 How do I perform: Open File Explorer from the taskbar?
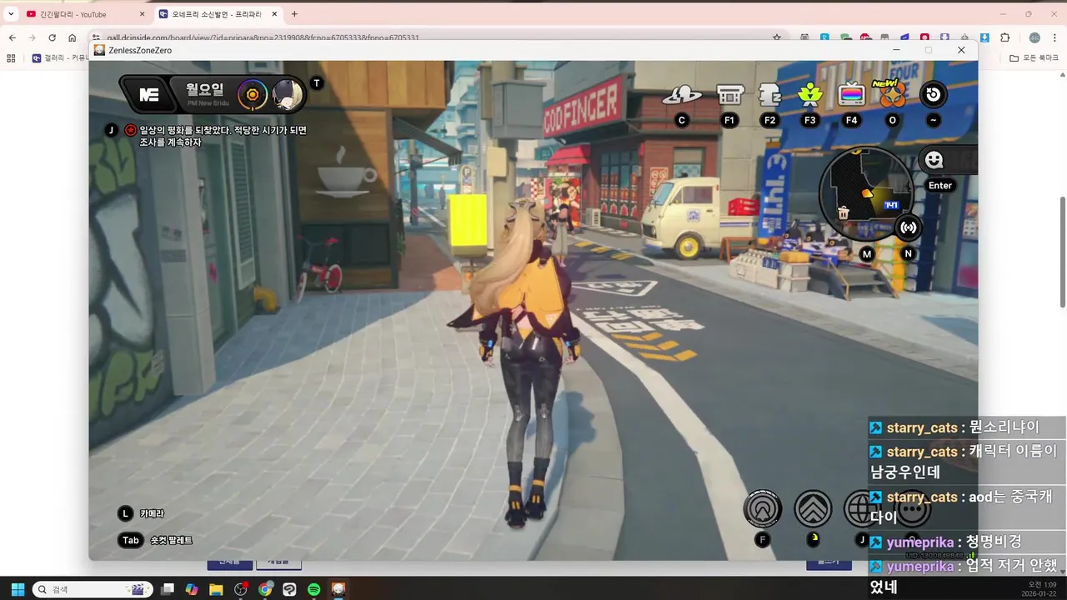(x=216, y=589)
